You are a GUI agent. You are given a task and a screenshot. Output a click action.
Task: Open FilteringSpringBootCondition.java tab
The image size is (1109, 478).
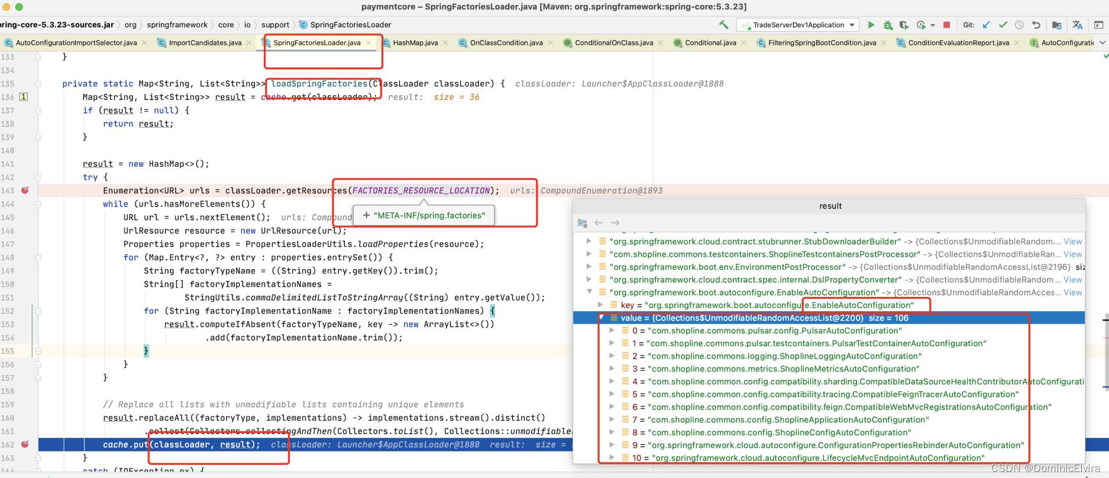[822, 43]
